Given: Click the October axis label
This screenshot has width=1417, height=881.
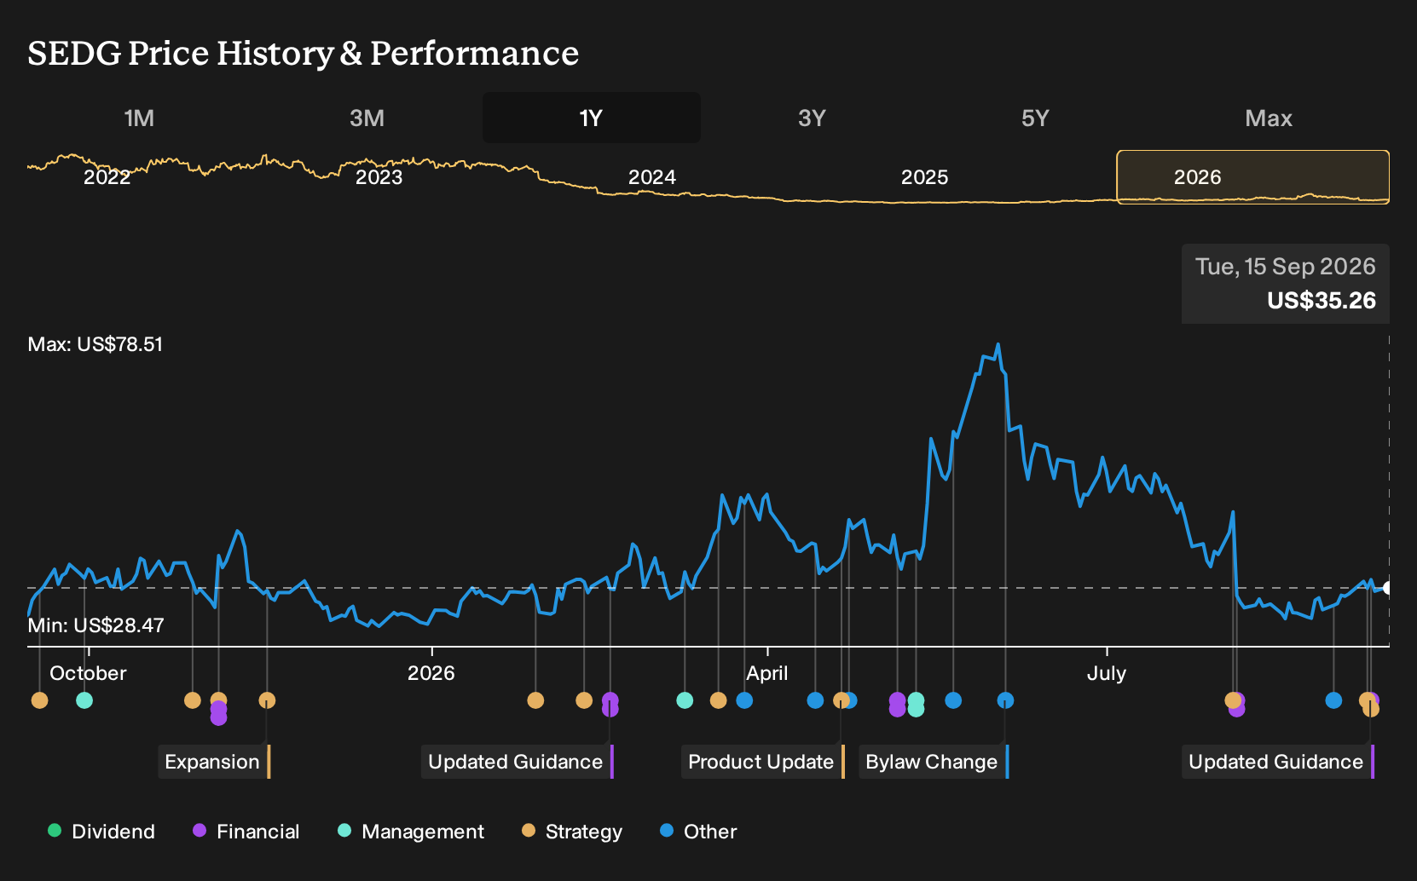Looking at the screenshot, I should pos(88,673).
